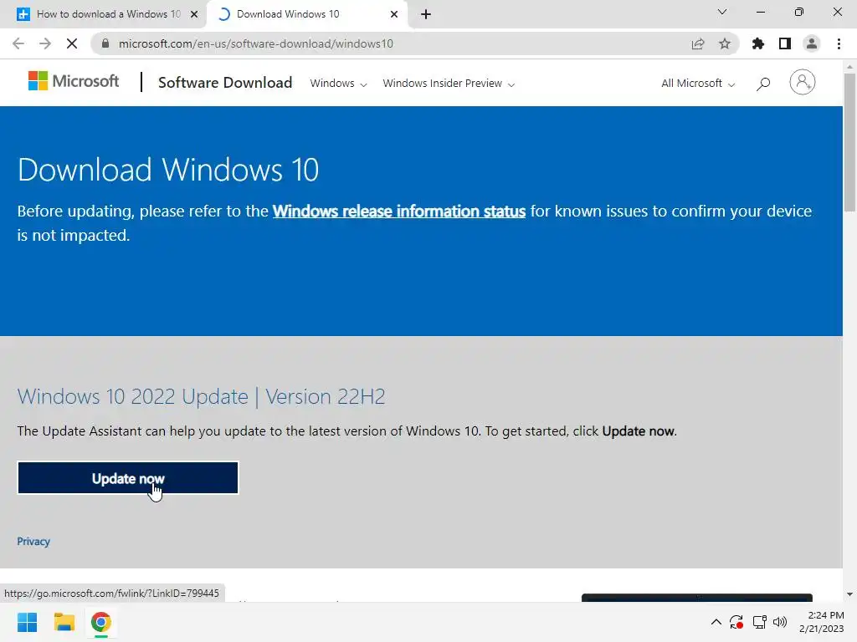Screen dimensions: 857x642
Task: Close the Download Windows 10 tab
Action: pos(394,15)
